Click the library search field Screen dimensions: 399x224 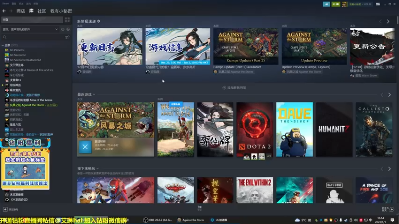[x=33, y=37]
